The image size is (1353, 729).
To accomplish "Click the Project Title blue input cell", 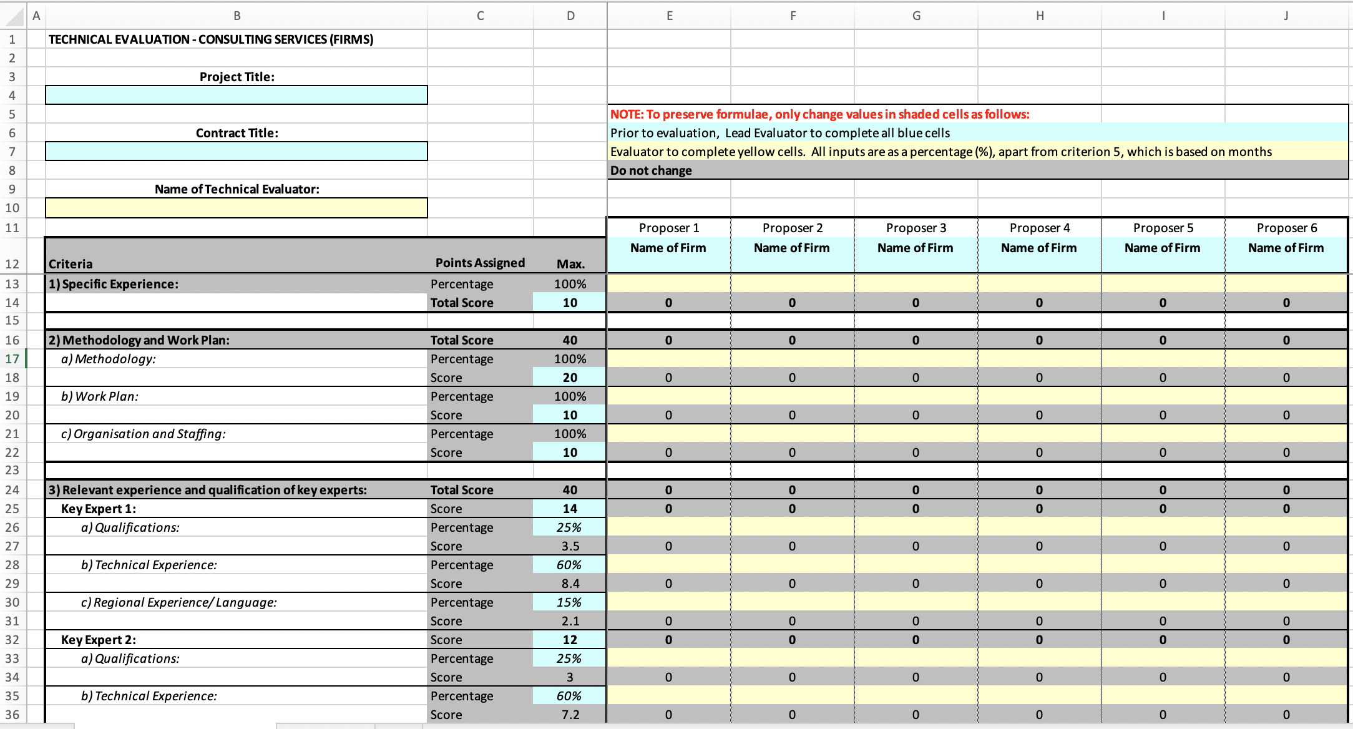I will coord(236,95).
